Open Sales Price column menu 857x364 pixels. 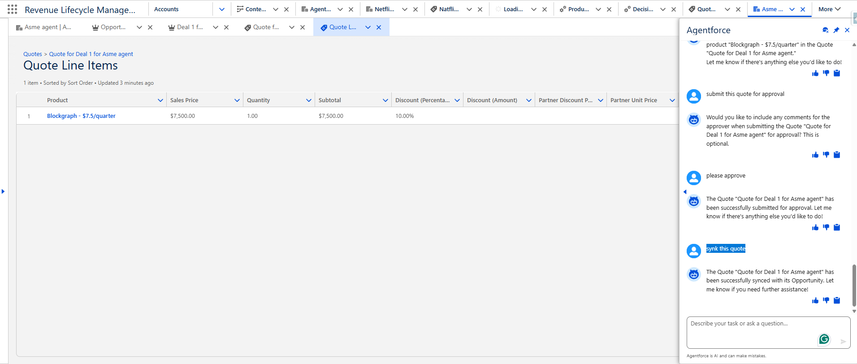click(237, 100)
